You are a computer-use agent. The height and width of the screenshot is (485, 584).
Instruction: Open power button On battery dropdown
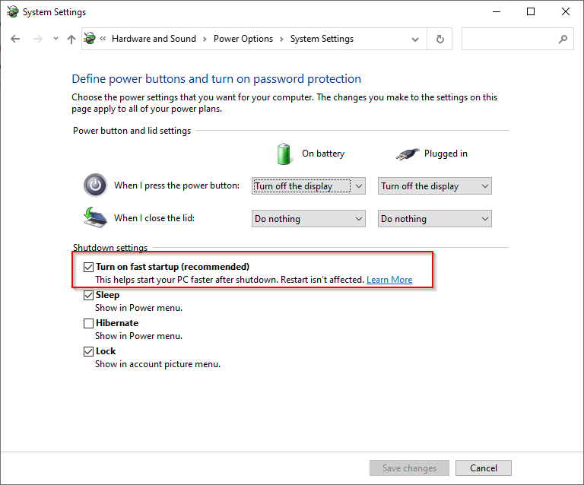pyautogui.click(x=309, y=185)
